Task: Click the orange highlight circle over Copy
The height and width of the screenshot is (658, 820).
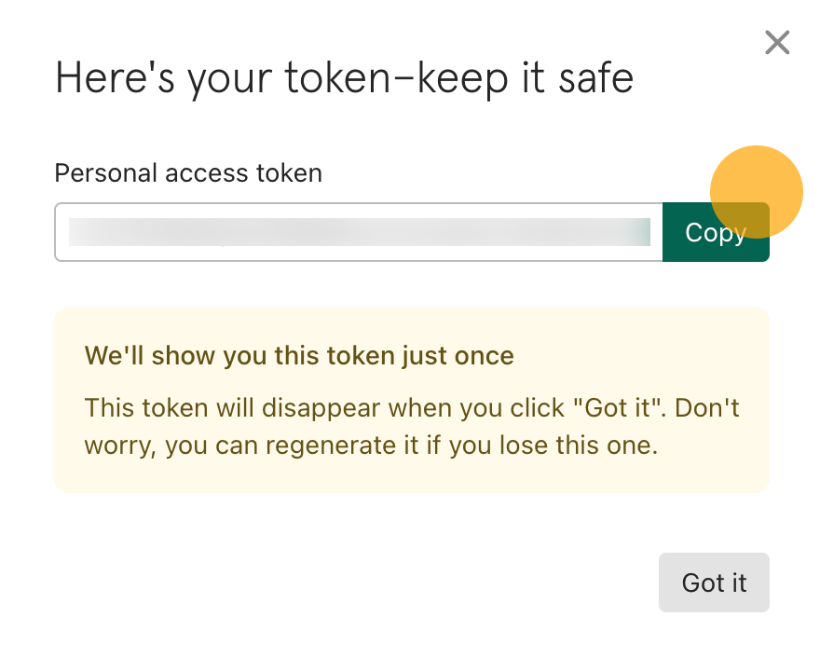Action: click(757, 192)
